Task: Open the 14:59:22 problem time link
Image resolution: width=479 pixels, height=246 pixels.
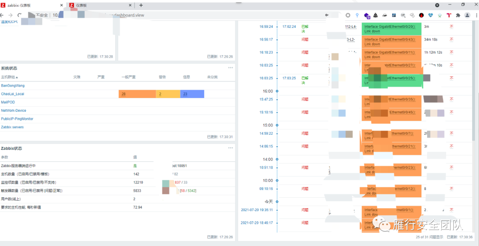Action: coord(266,133)
